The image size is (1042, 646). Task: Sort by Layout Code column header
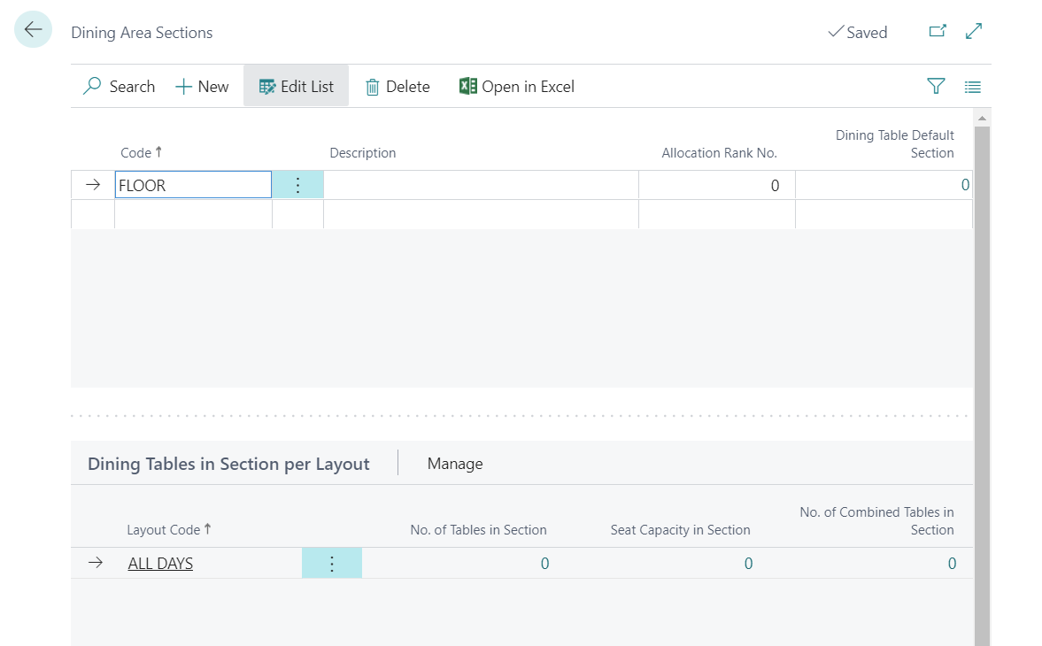tap(164, 530)
